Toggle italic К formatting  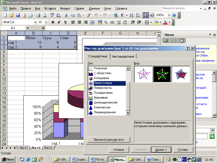59,22
